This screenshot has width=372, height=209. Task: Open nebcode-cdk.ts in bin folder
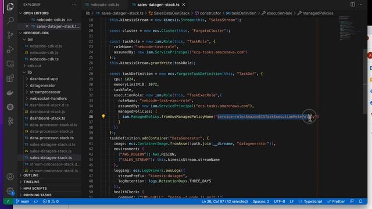pos(44,59)
